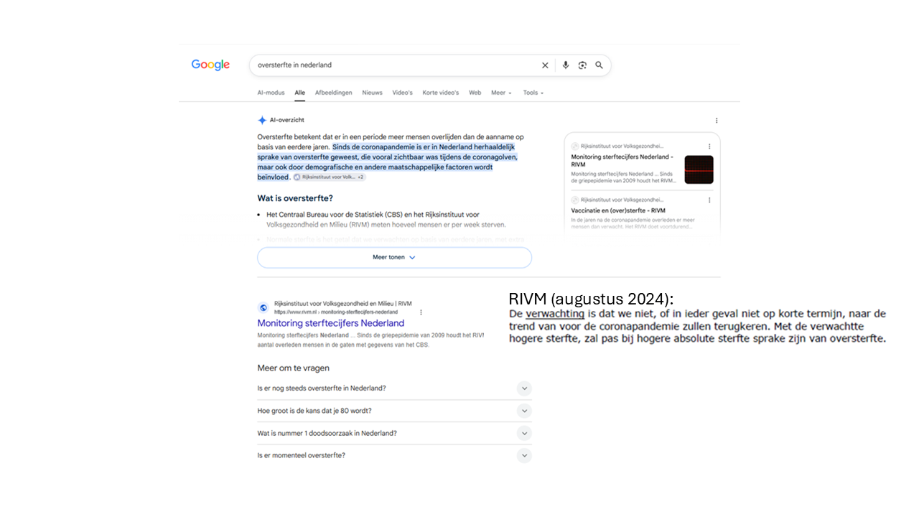Click the search field containing 'oversterfte in nederland'
This screenshot has height=517, width=919.
pyautogui.click(x=430, y=65)
